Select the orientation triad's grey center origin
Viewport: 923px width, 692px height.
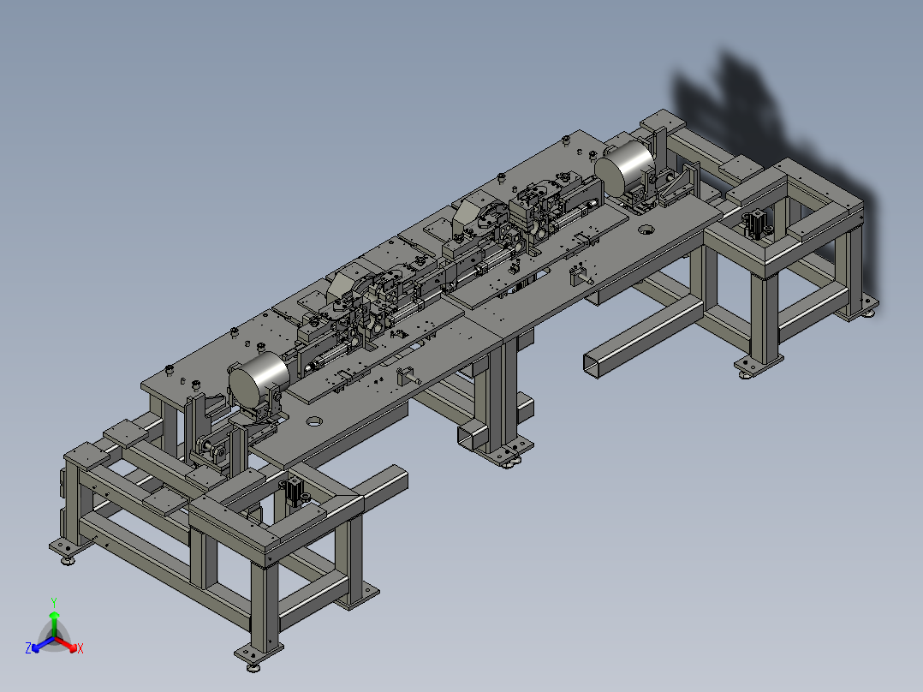[54, 637]
